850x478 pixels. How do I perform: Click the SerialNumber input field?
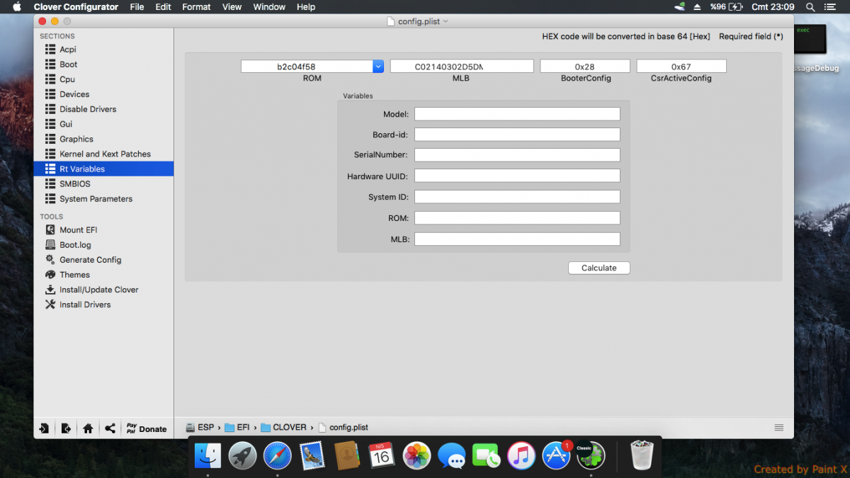517,155
